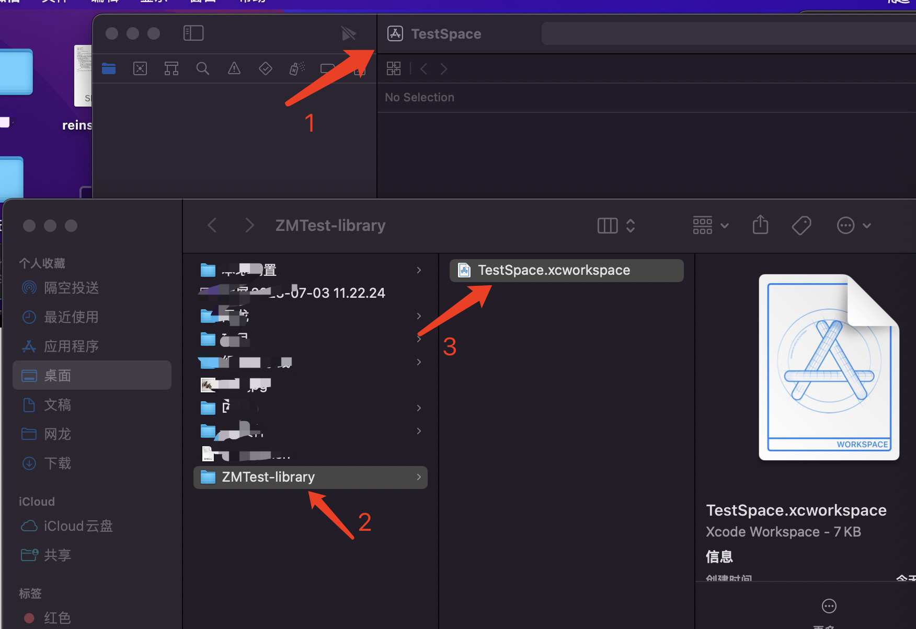
Task: Click the workspace file preview thumbnail
Action: (829, 367)
